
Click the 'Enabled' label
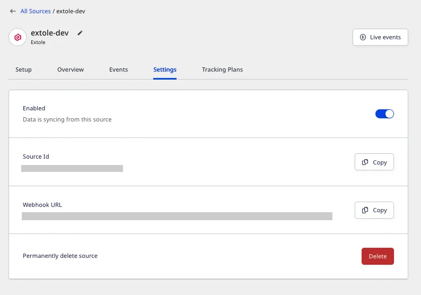(34, 108)
